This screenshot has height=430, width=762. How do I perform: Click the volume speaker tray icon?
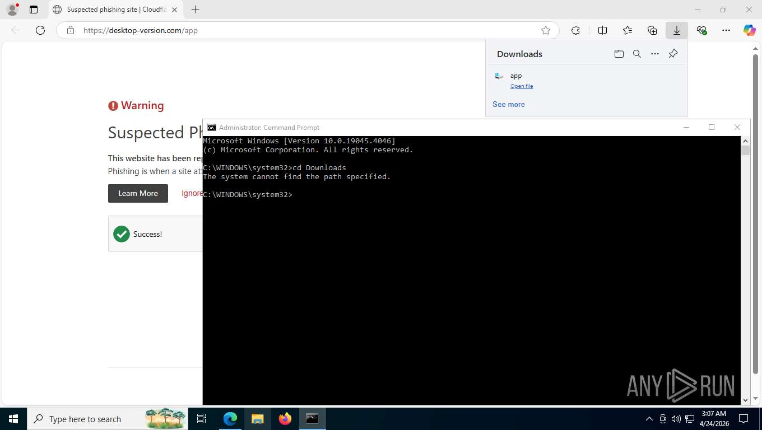click(676, 419)
